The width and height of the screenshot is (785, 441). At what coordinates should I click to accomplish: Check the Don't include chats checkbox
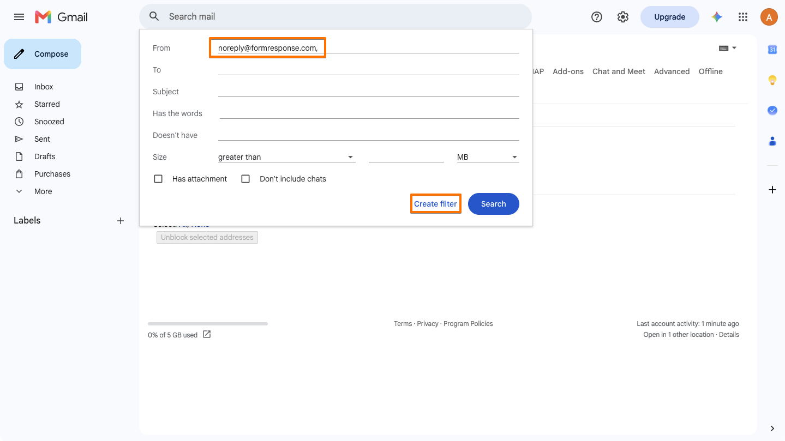tap(245, 179)
